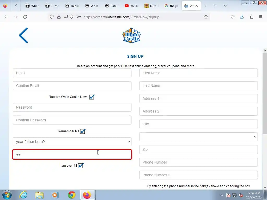
Task: Click the White Castle logo
Action: point(131,35)
